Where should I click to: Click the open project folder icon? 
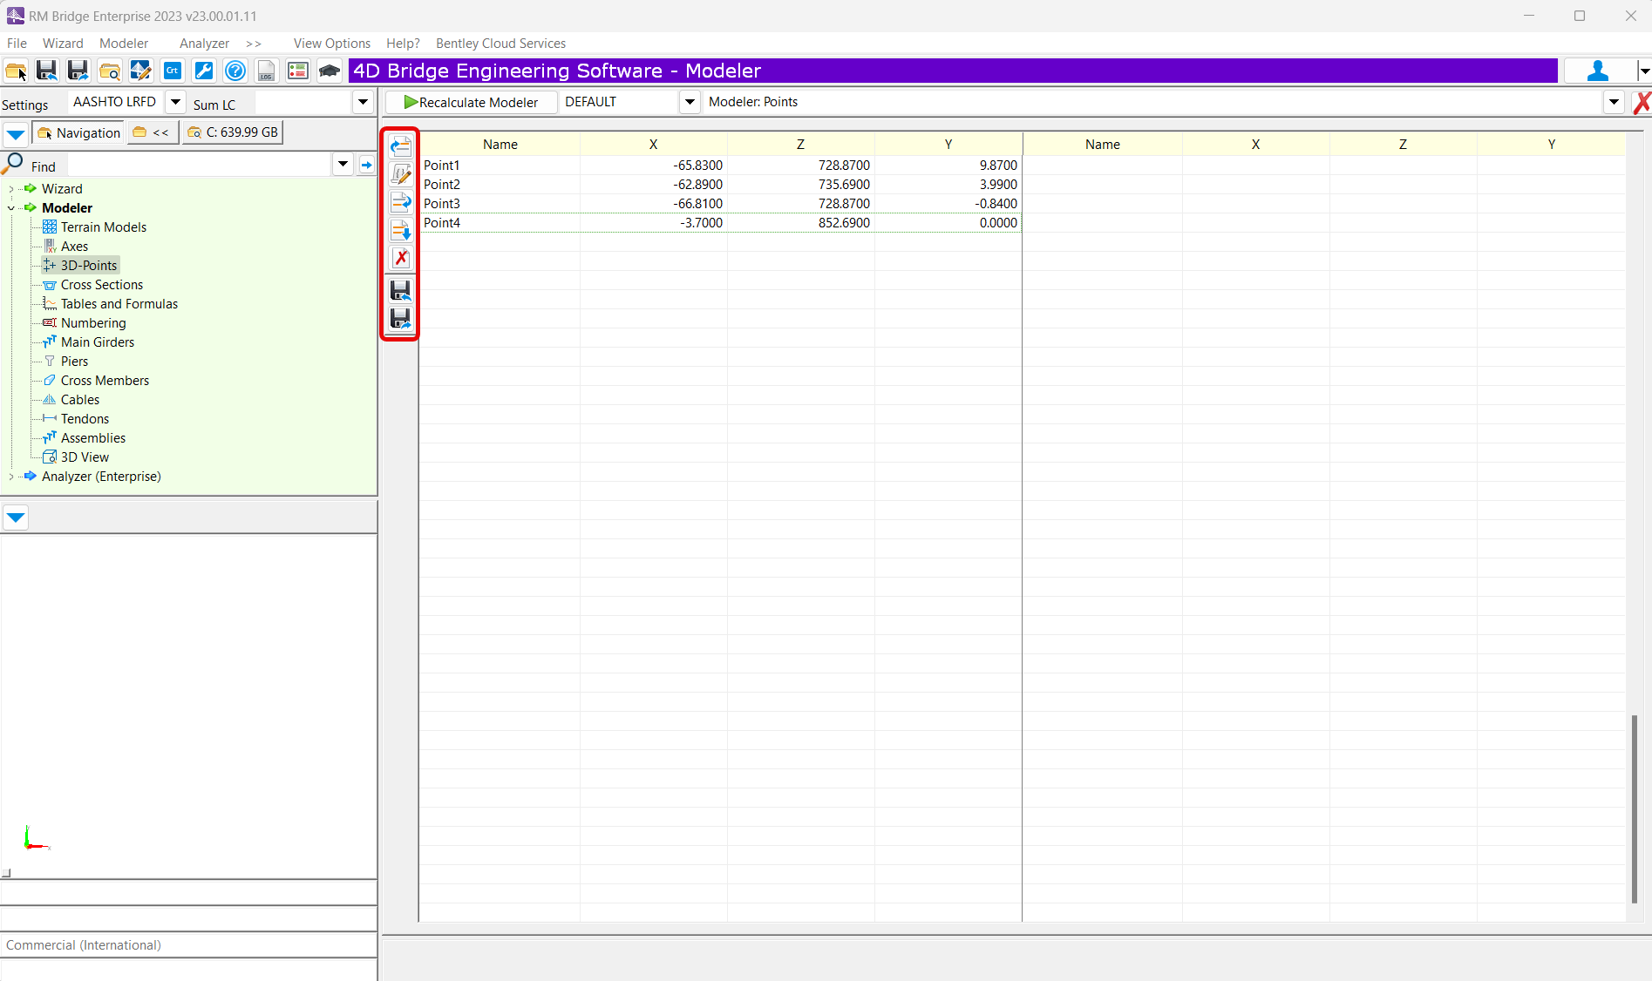pyautogui.click(x=16, y=71)
